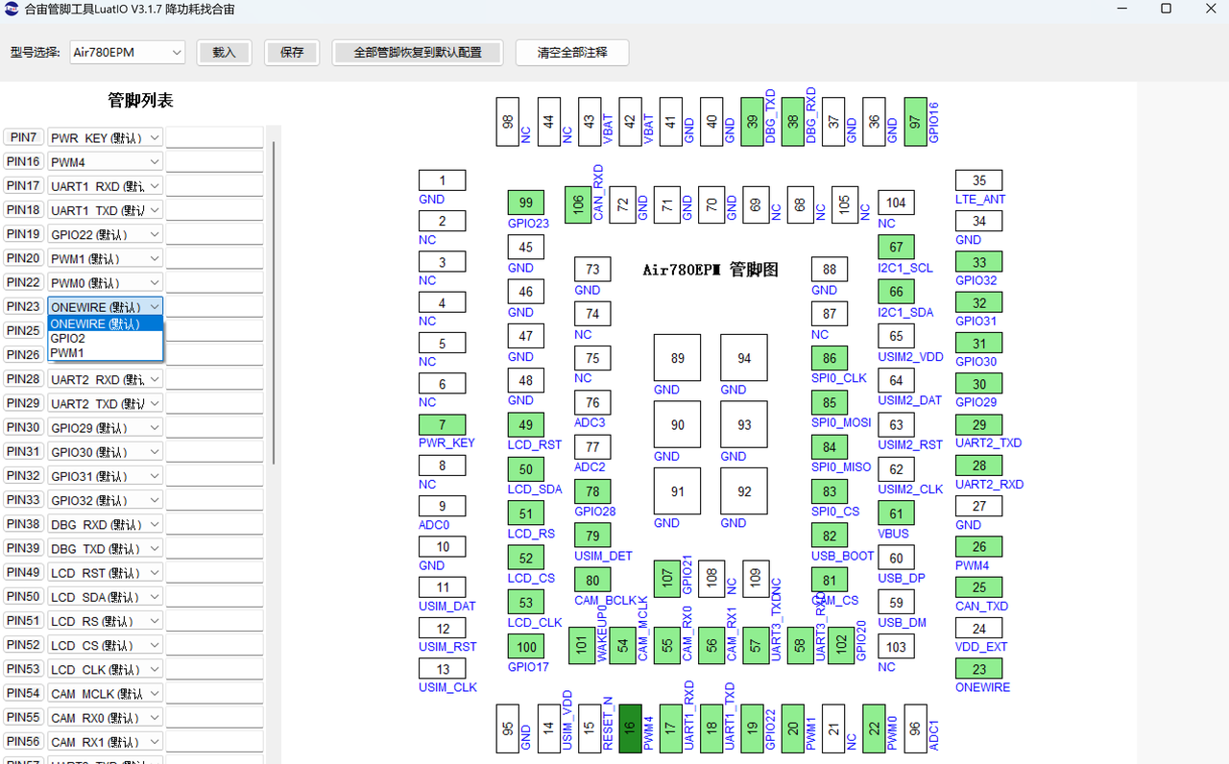This screenshot has height=764, width=1229.
Task: Open the PIN30 GPIO29 function dropdown
Action: [x=106, y=428]
